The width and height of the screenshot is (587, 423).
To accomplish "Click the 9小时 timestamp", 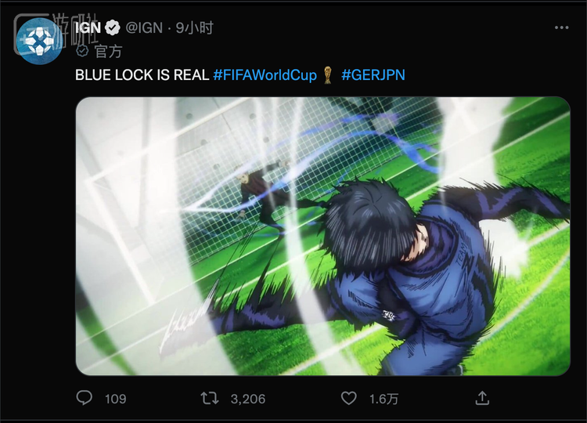I will 195,27.
